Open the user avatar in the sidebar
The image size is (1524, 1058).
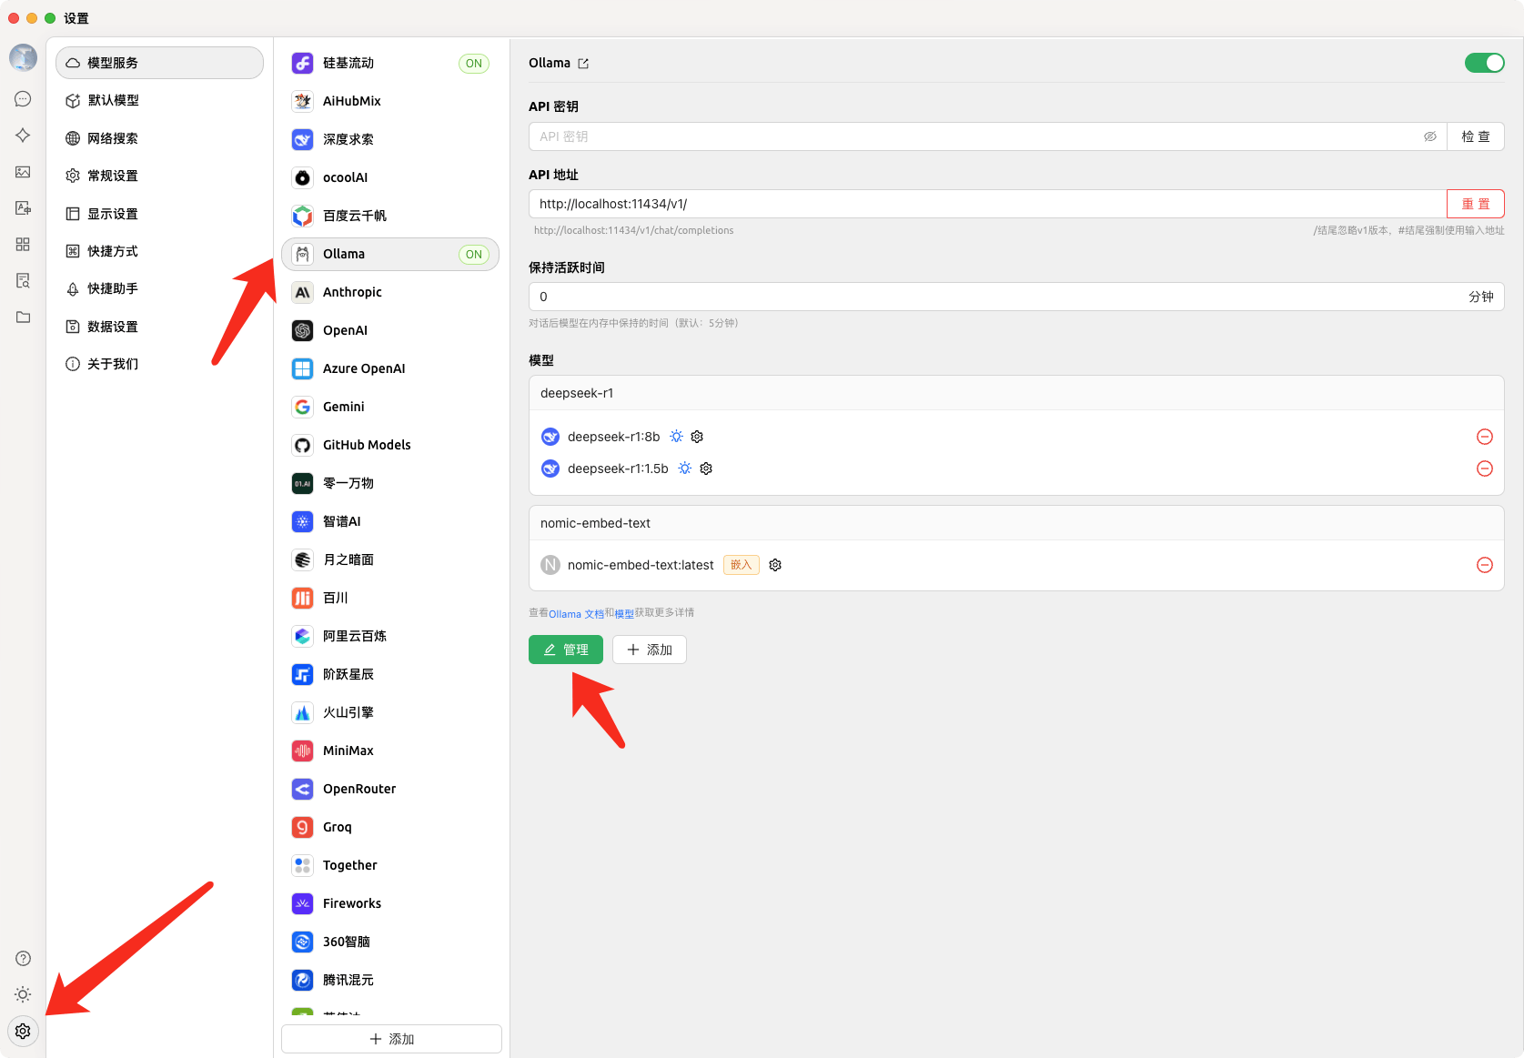23,58
